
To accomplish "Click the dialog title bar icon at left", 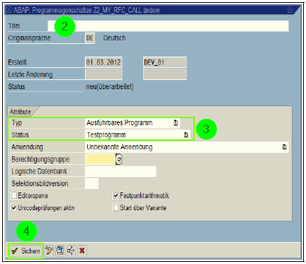I will coord(9,10).
